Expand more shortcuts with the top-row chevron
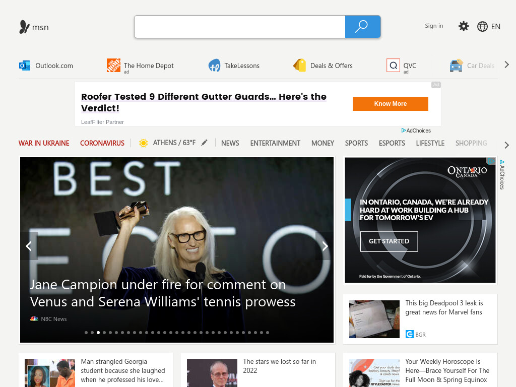Screen dimensions: 516x387 (507, 65)
